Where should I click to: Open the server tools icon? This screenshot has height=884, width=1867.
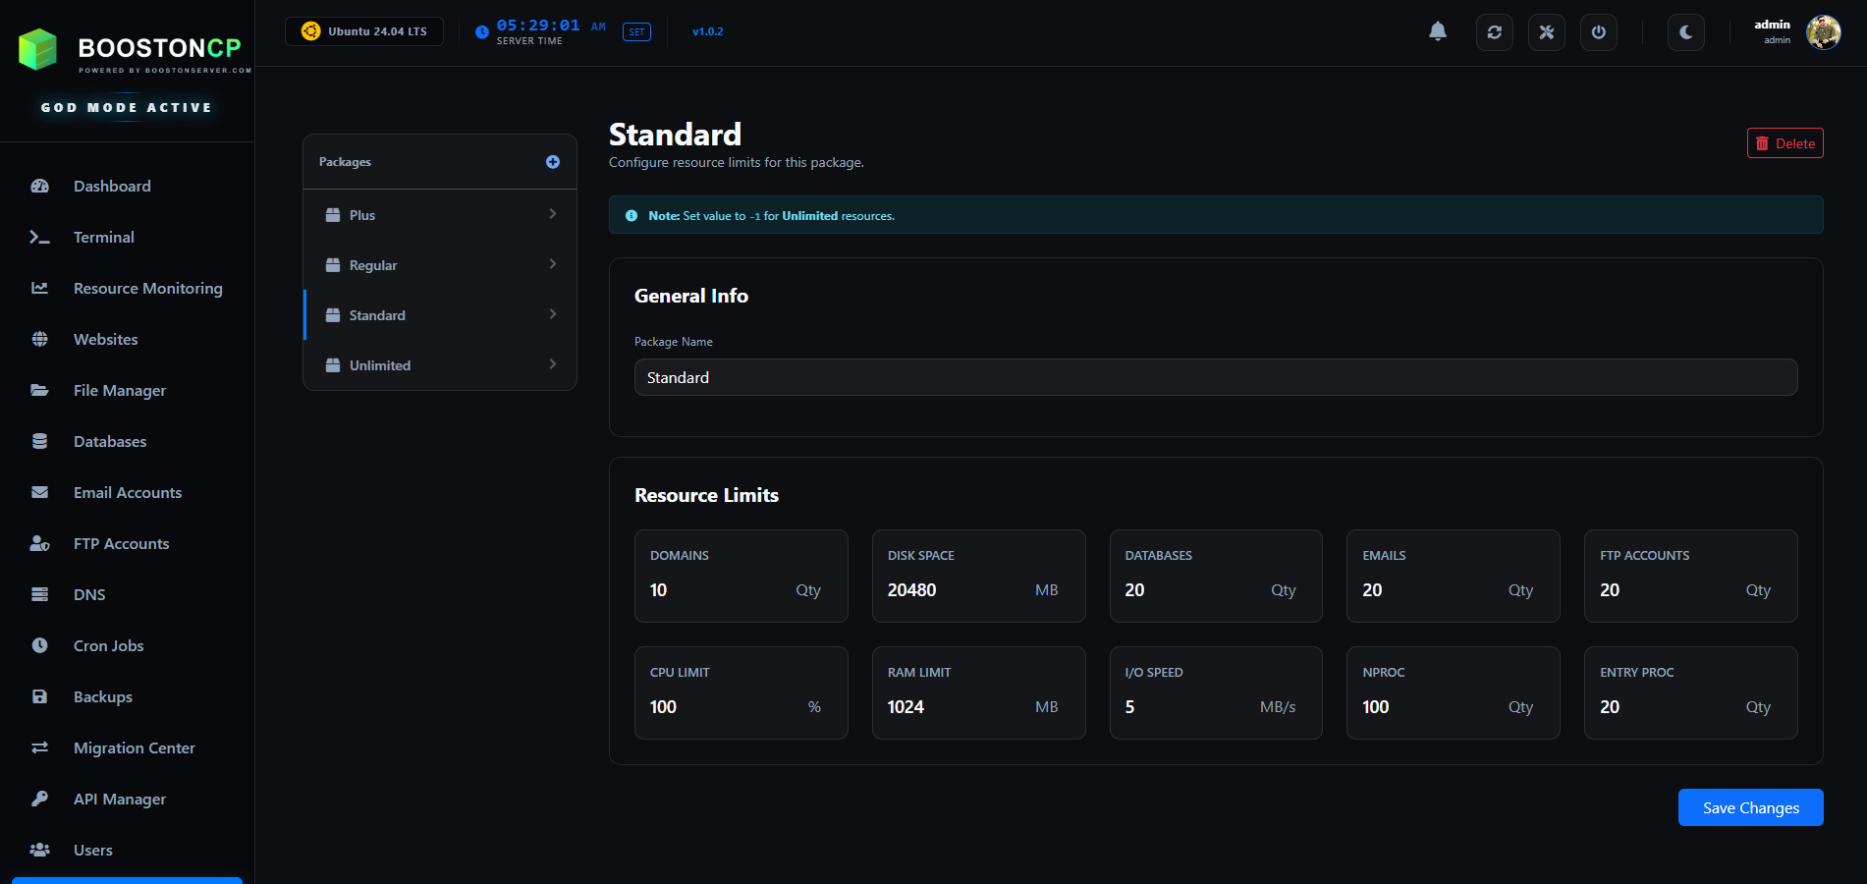tap(1546, 31)
